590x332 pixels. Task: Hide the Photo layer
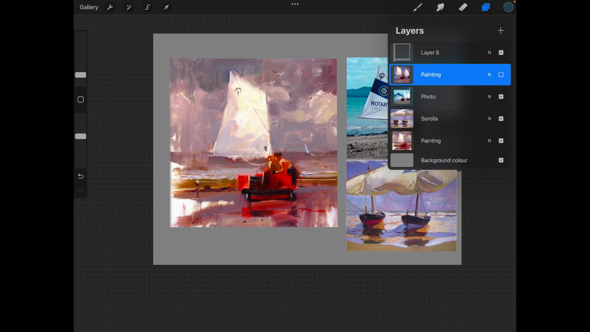point(501,97)
